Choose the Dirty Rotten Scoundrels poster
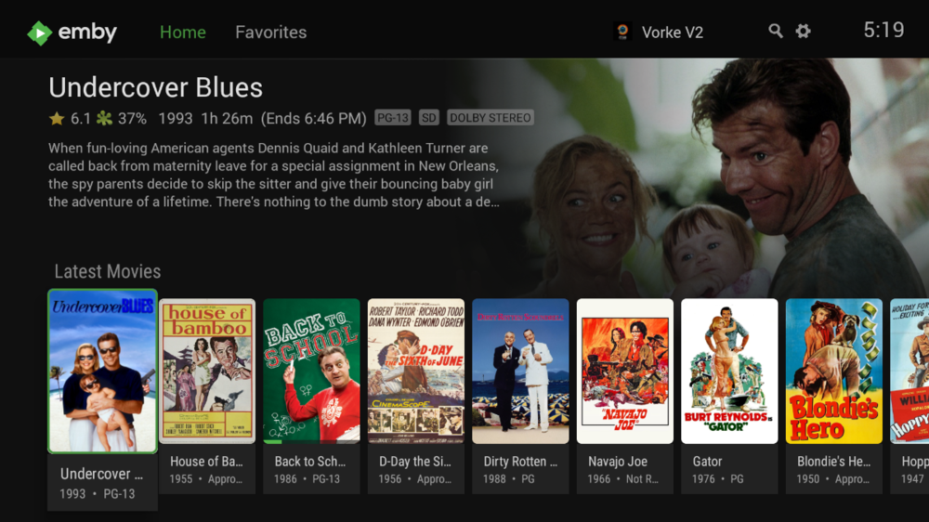 (x=520, y=371)
